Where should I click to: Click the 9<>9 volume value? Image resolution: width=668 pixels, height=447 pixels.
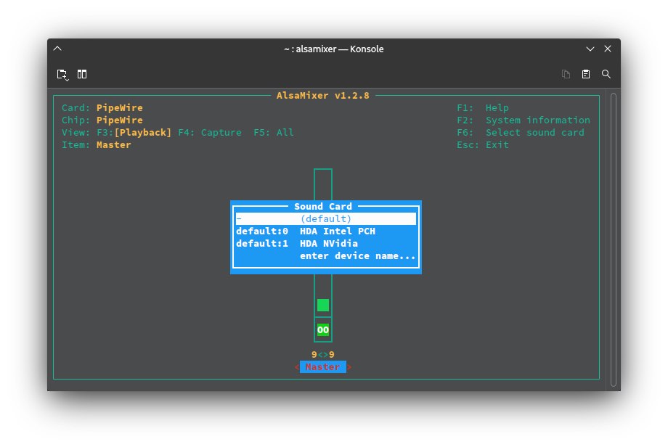pyautogui.click(x=323, y=355)
